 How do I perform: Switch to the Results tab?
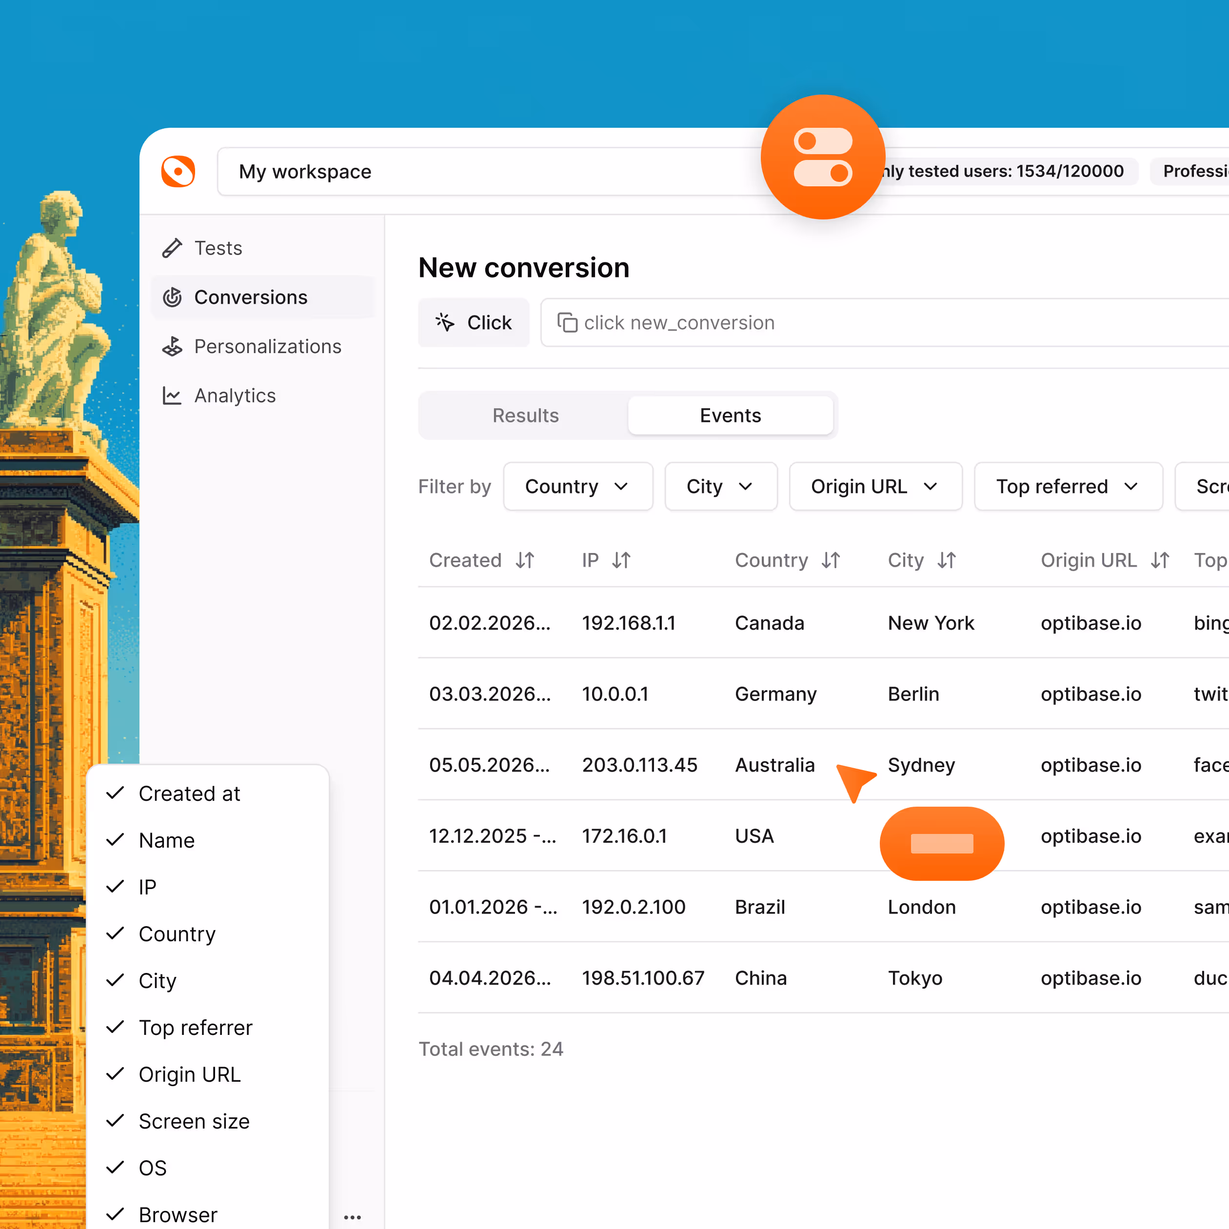pyautogui.click(x=525, y=416)
